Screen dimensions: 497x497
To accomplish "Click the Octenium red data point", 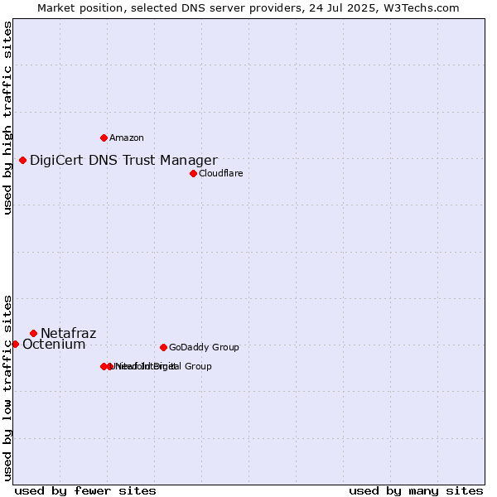I will click(x=15, y=345).
